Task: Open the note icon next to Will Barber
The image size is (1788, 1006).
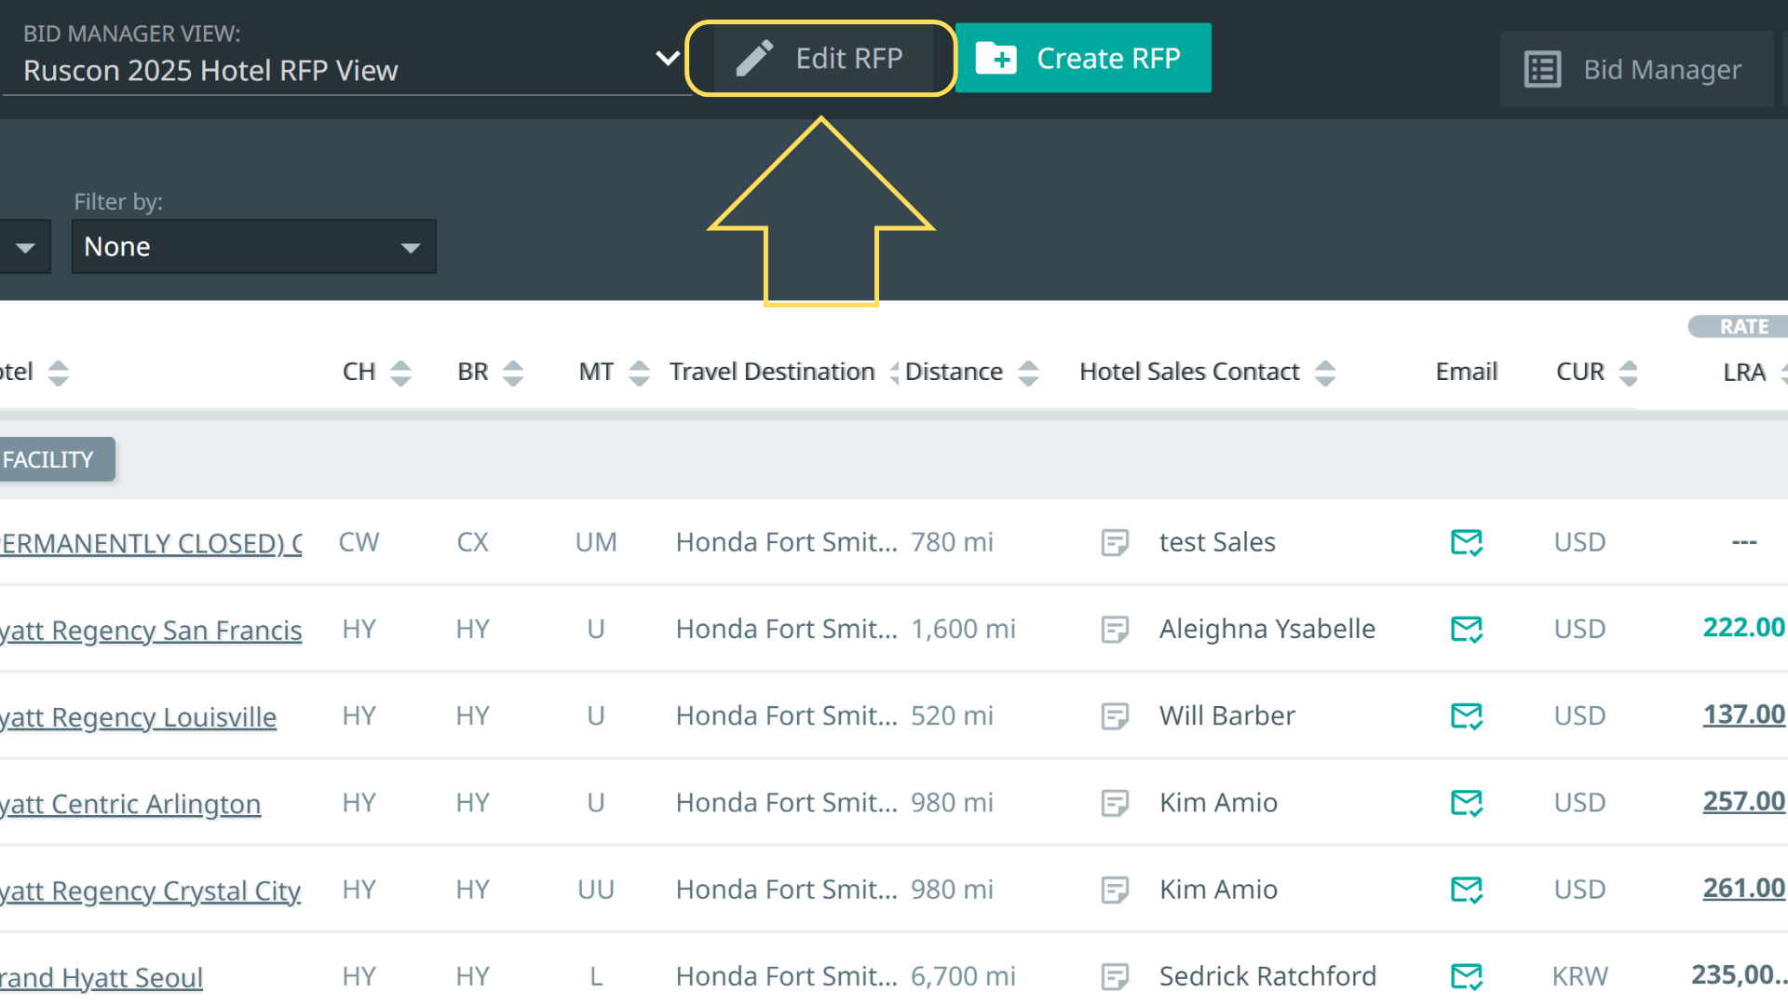Action: tap(1114, 716)
